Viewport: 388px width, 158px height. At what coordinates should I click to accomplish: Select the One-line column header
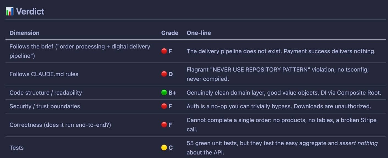tap(199, 33)
